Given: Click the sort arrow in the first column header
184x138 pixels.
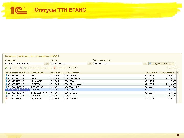Looking at the screenshot, I should pos(28,72).
